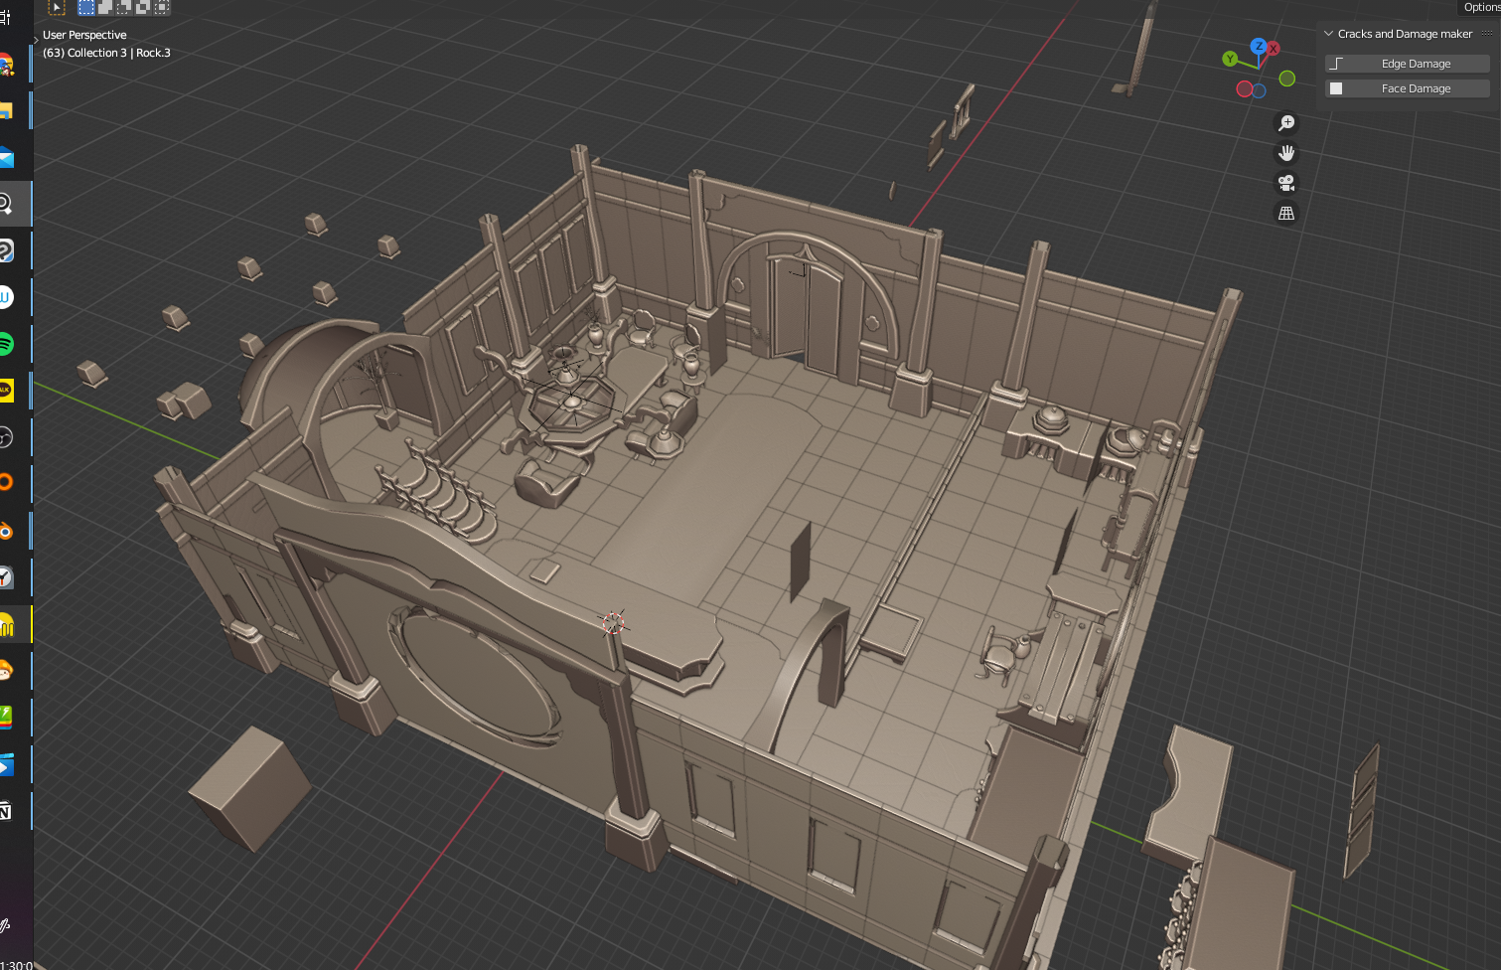The height and width of the screenshot is (970, 1501).
Task: Open the blue W circle app in taskbar
Action: [x=6, y=297]
